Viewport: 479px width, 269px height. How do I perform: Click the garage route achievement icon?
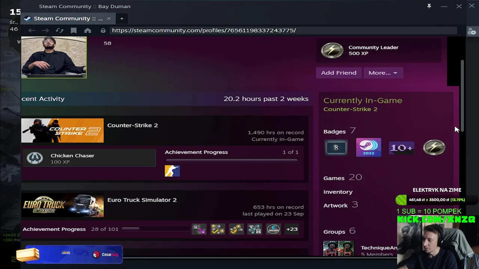click(199, 229)
